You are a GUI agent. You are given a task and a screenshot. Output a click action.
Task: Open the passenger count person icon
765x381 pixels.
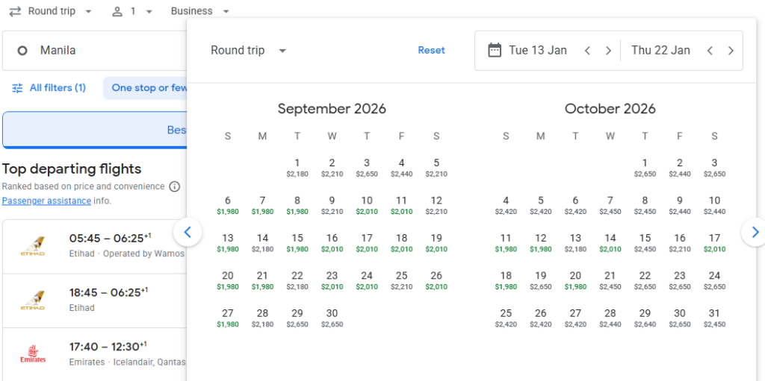[x=117, y=11]
